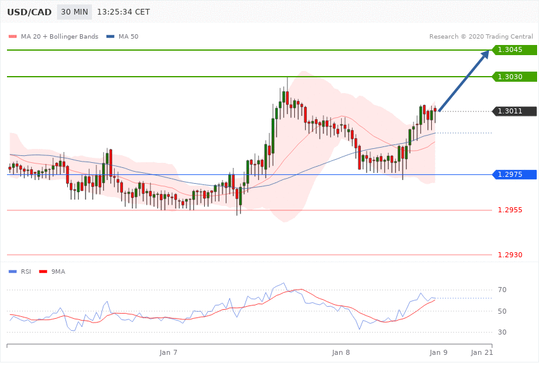Click the 1.3011 current price tag

(x=514, y=112)
